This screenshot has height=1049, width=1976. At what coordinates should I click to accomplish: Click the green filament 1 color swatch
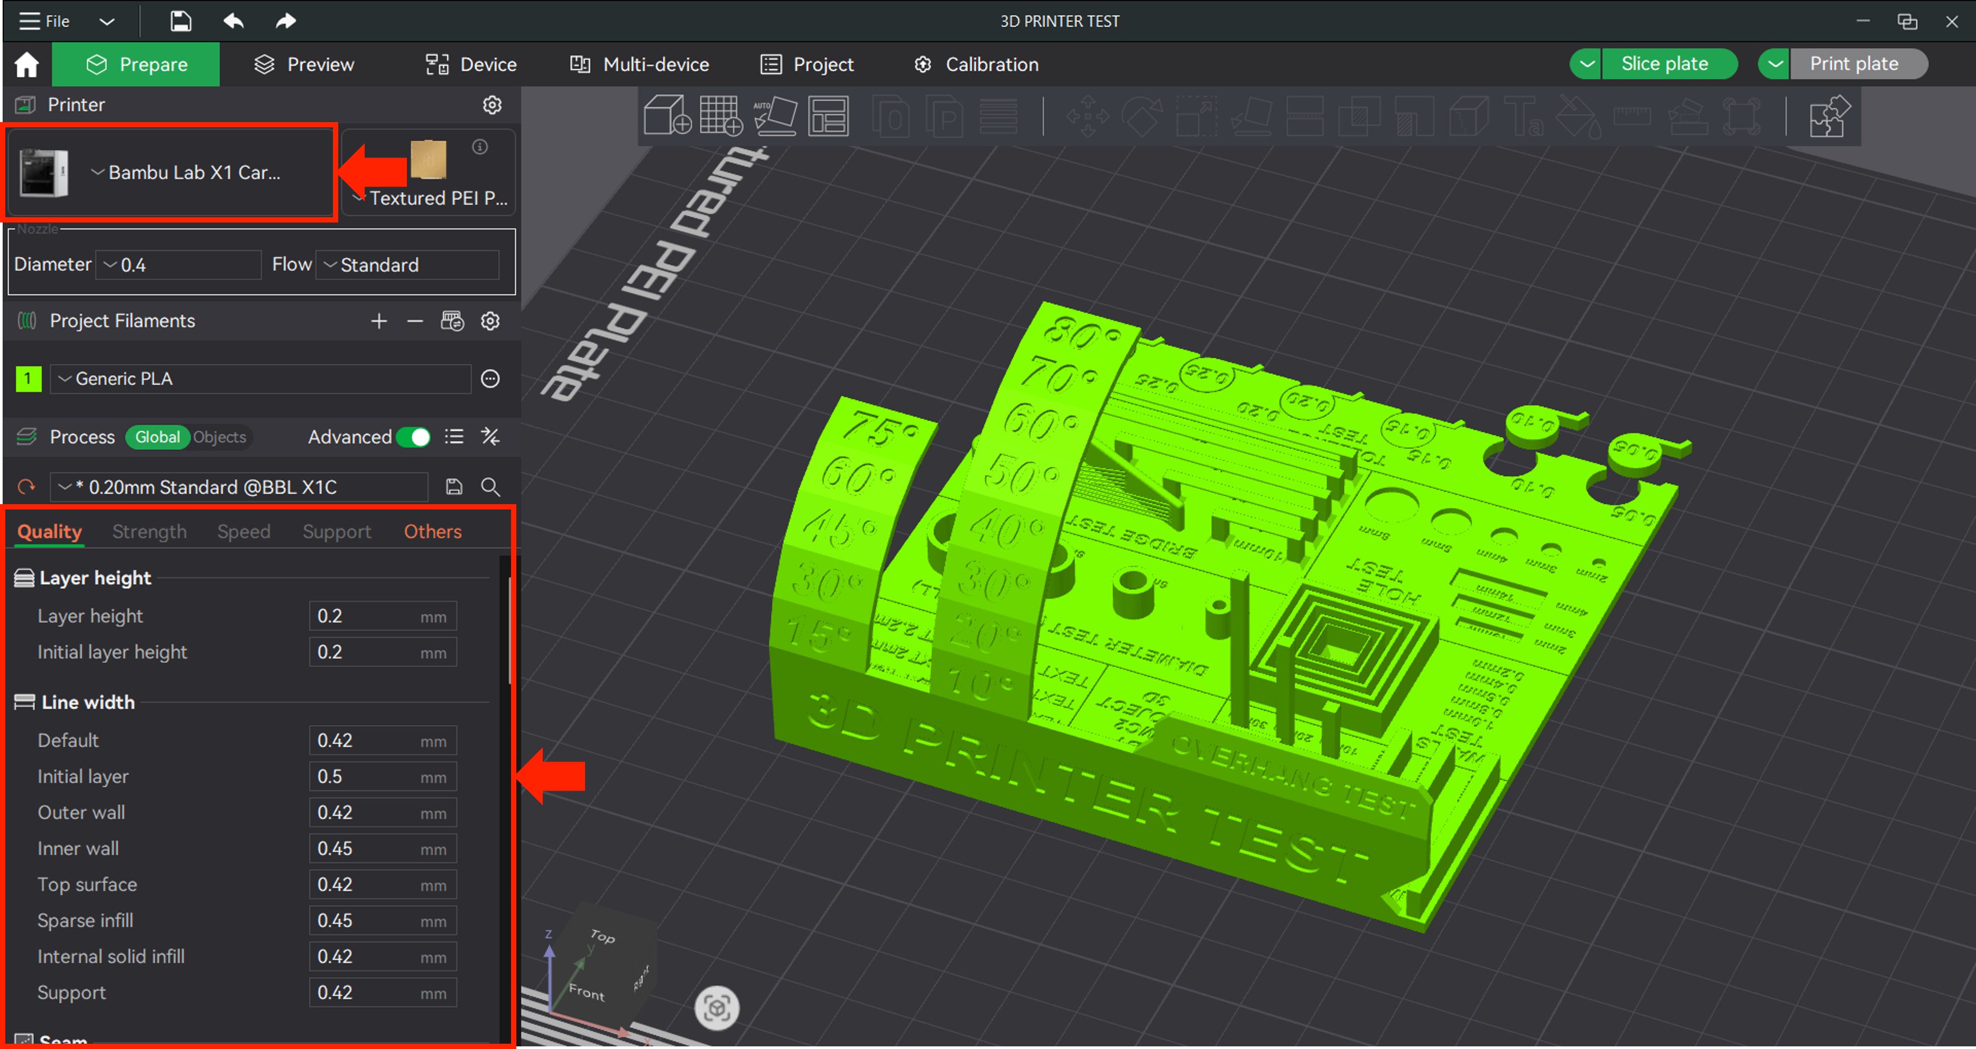coord(29,379)
